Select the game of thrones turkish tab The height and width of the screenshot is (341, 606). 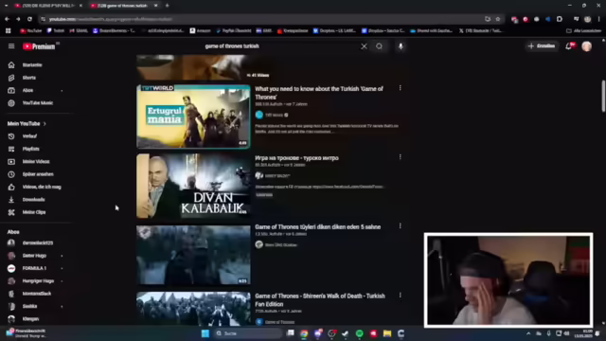point(124,6)
